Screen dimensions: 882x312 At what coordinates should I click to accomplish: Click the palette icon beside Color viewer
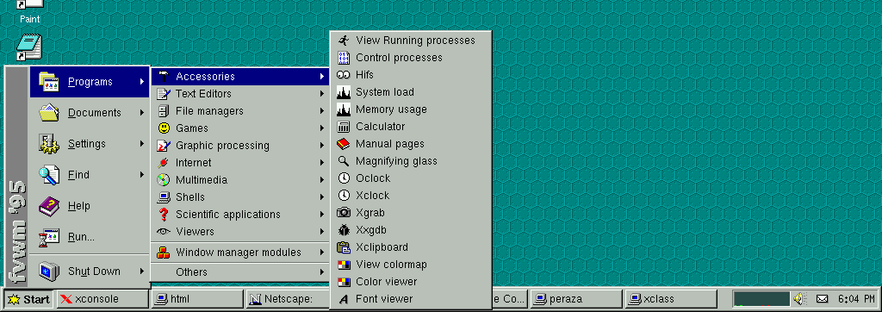coord(344,282)
